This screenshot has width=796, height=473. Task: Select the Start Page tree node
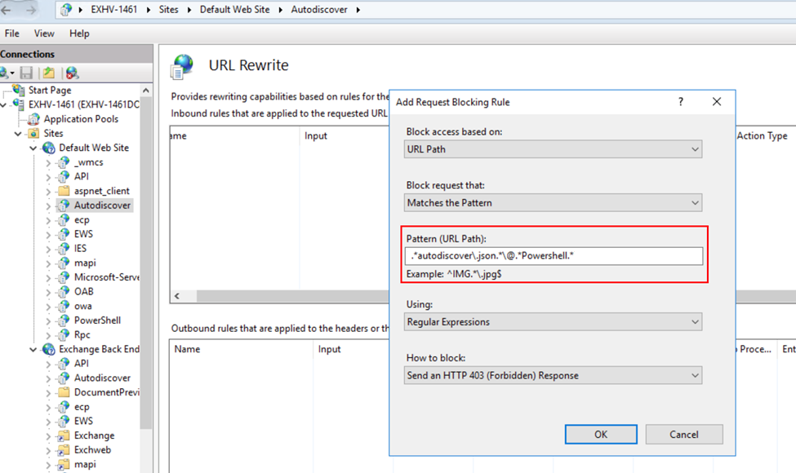[49, 91]
